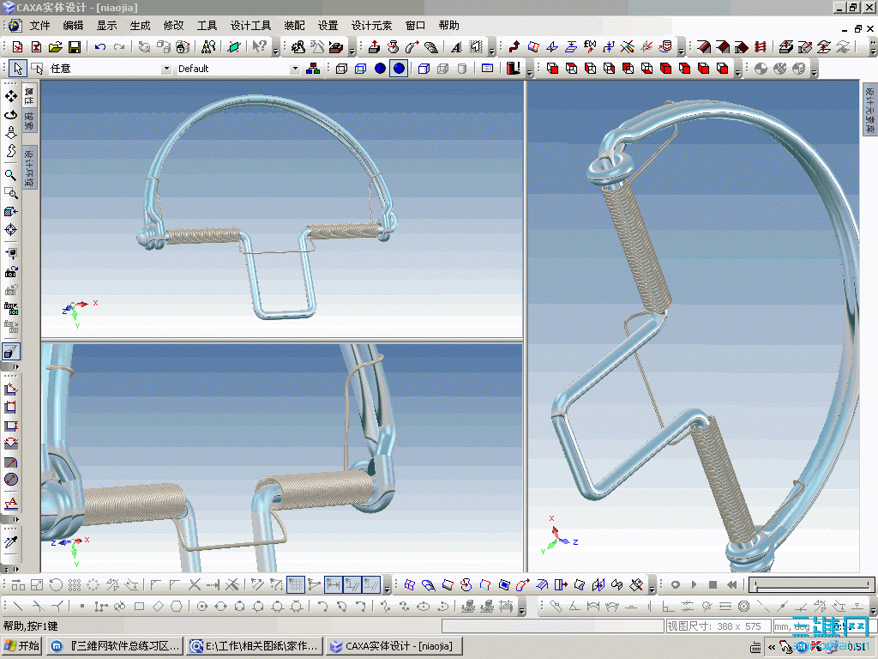The width and height of the screenshot is (878, 659).
Task: Select the zoom magnifier tool
Action: pos(10,175)
